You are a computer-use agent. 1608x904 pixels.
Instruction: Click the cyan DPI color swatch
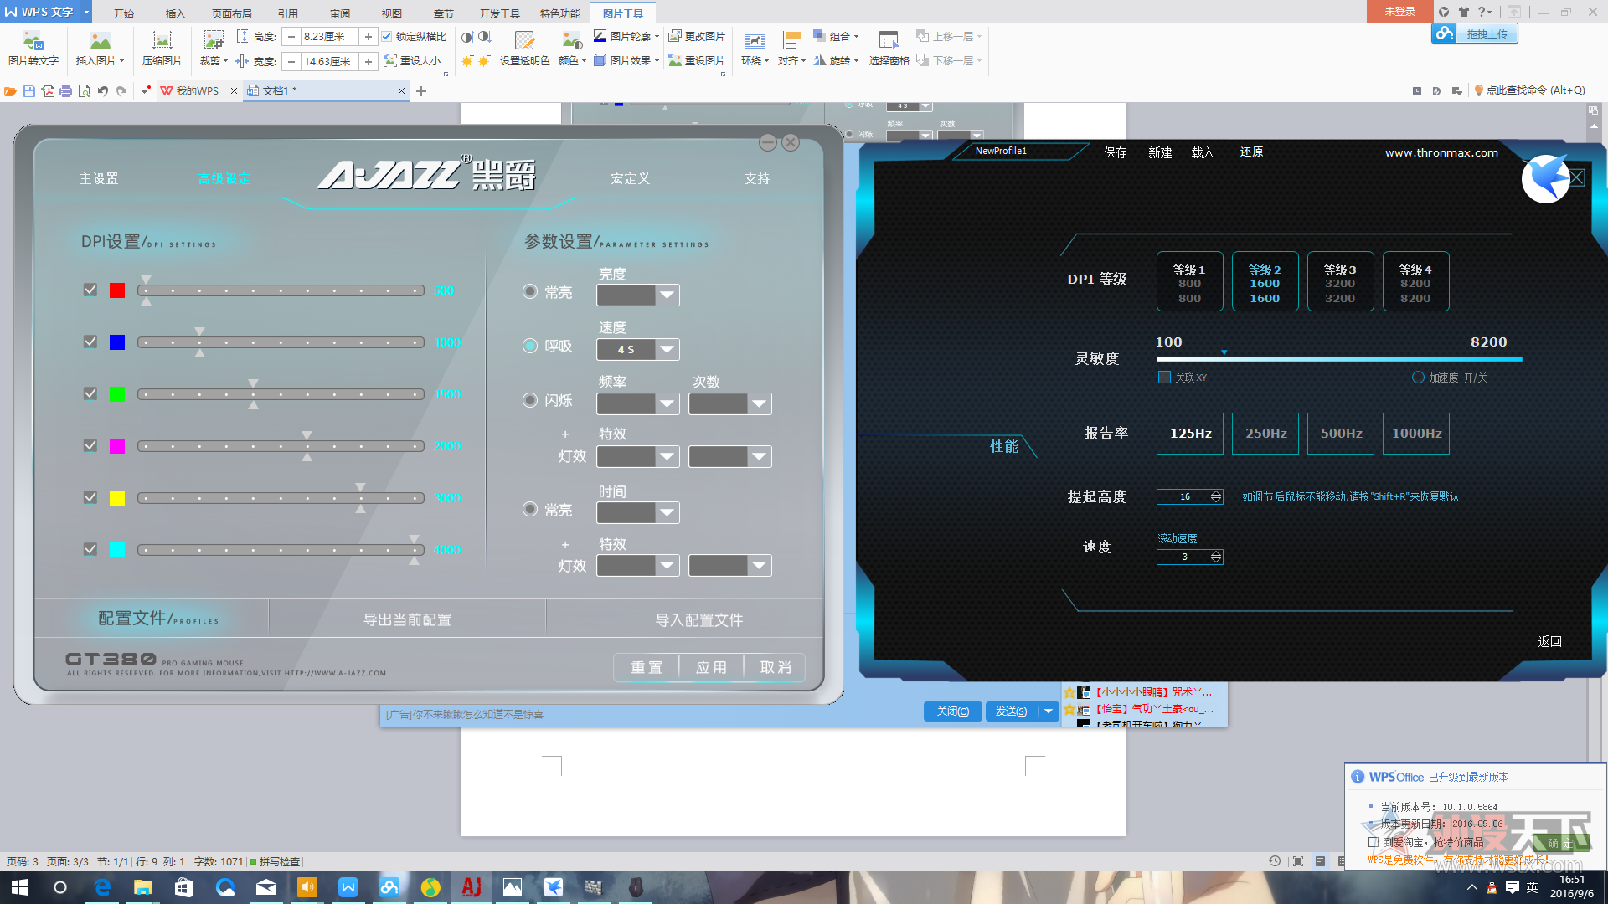(x=117, y=549)
